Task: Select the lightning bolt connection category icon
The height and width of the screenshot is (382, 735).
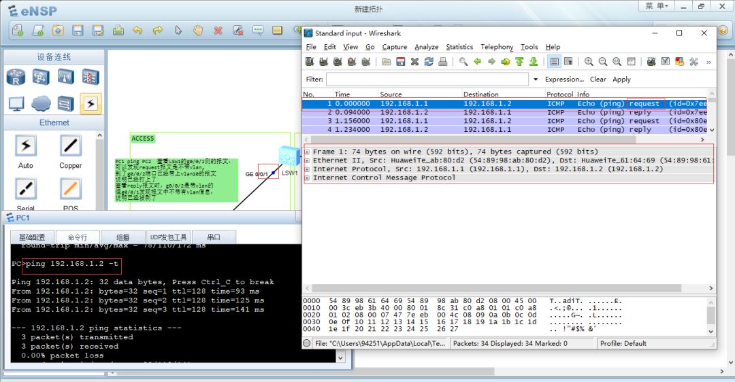Action: pyautogui.click(x=91, y=103)
